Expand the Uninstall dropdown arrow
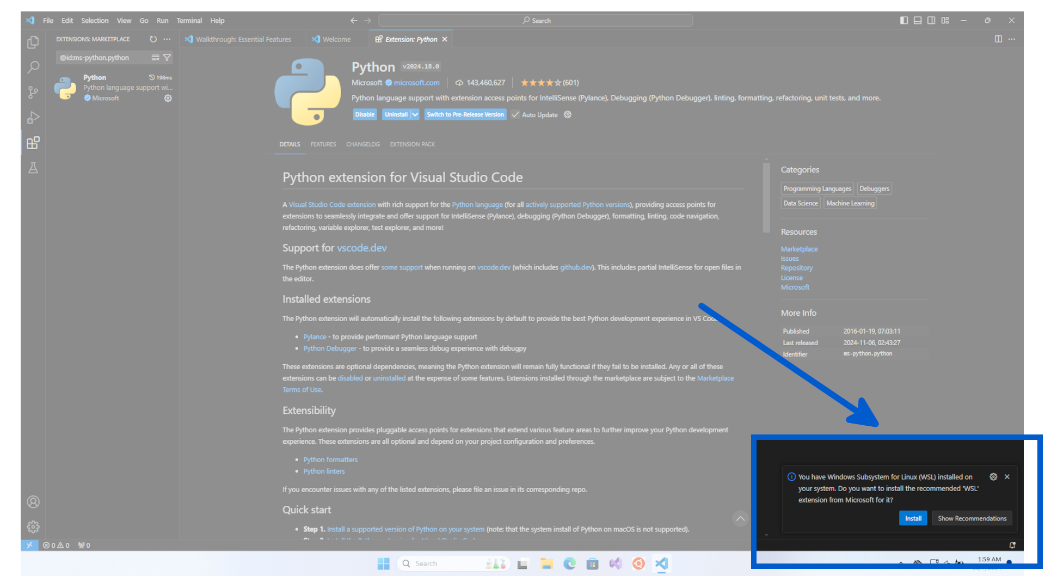The width and height of the screenshot is (1045, 588). pyautogui.click(x=415, y=114)
